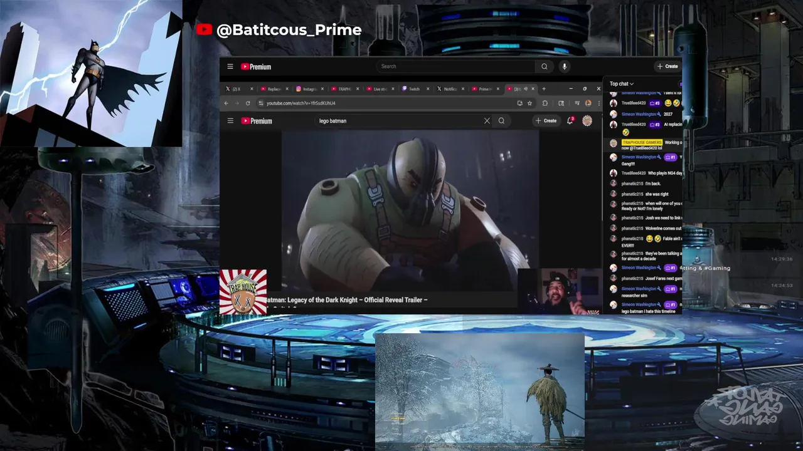Close the Instagram tab
This screenshot has width=803, height=451.
pos(322,89)
